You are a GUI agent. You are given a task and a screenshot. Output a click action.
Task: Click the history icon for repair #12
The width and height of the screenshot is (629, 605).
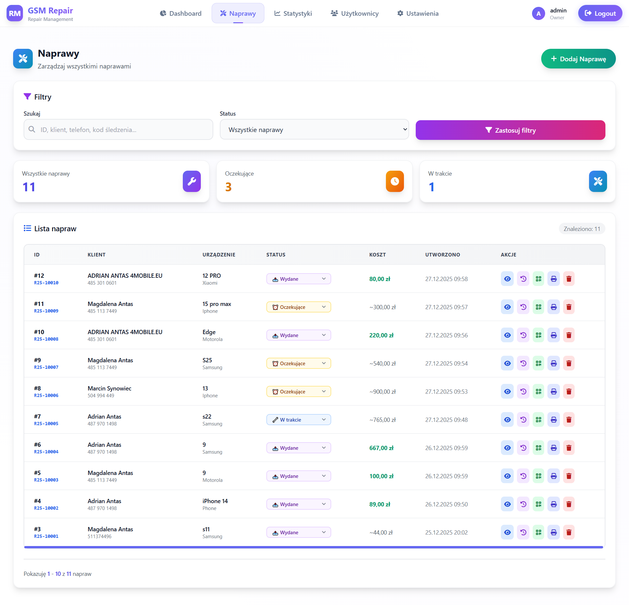pyautogui.click(x=523, y=279)
